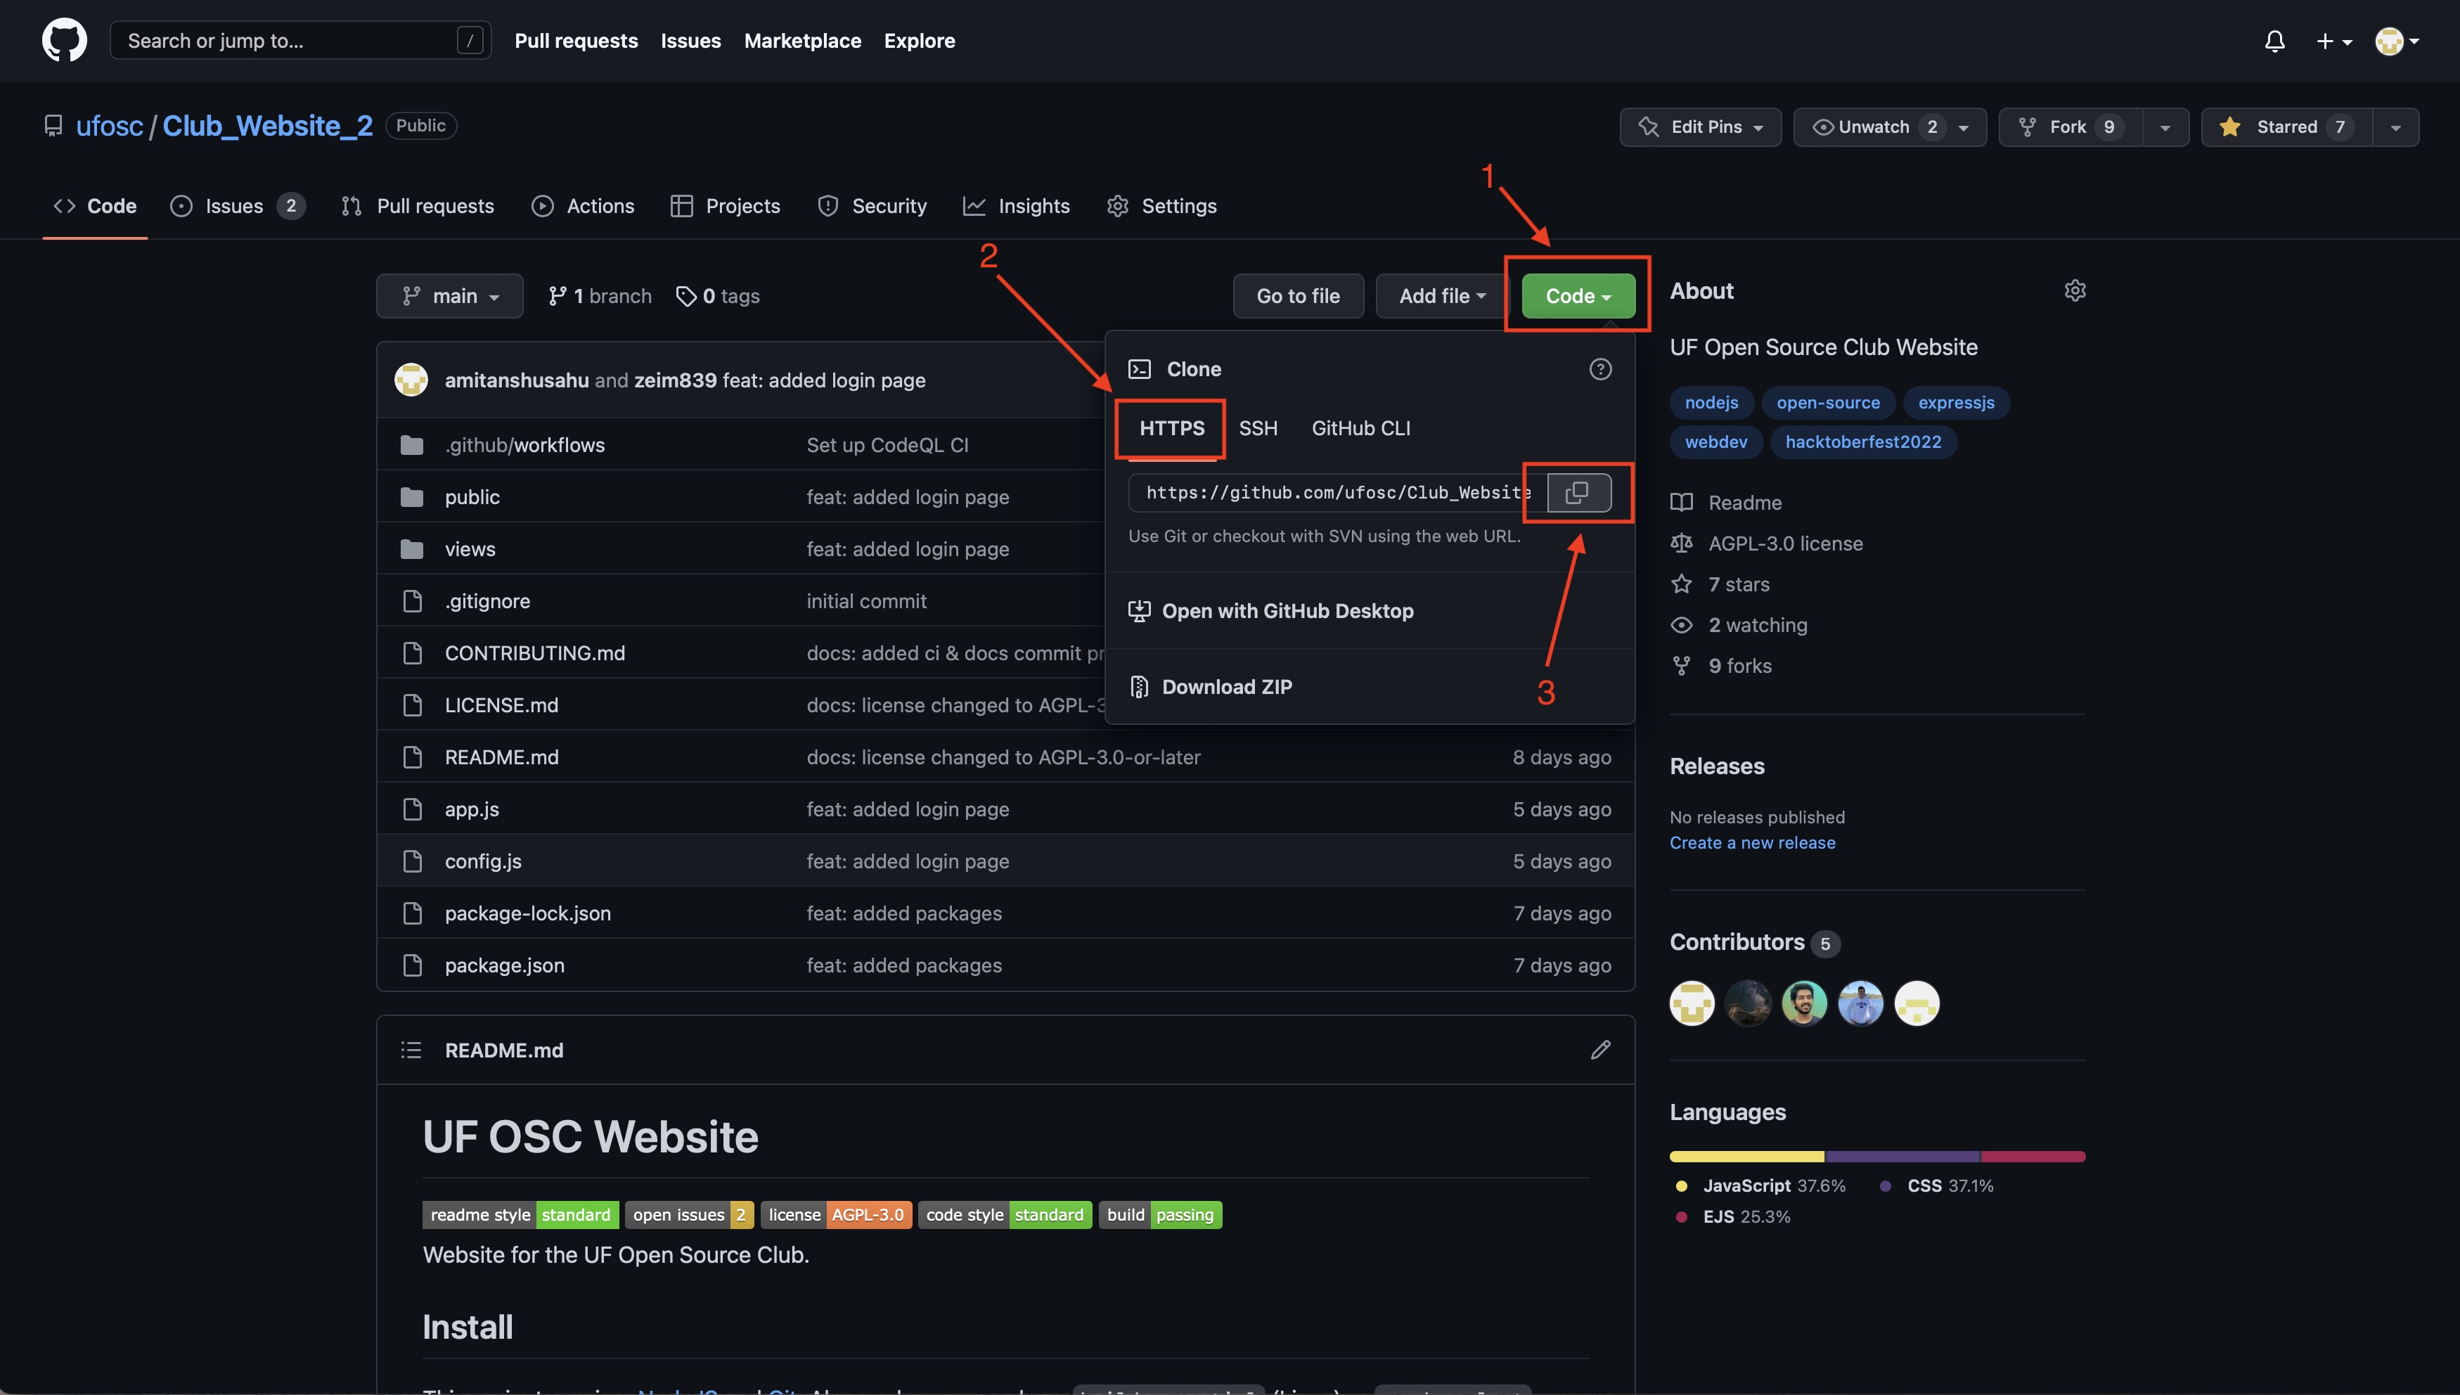Image resolution: width=2460 pixels, height=1395 pixels.
Task: Click Create a new release
Action: click(1752, 842)
